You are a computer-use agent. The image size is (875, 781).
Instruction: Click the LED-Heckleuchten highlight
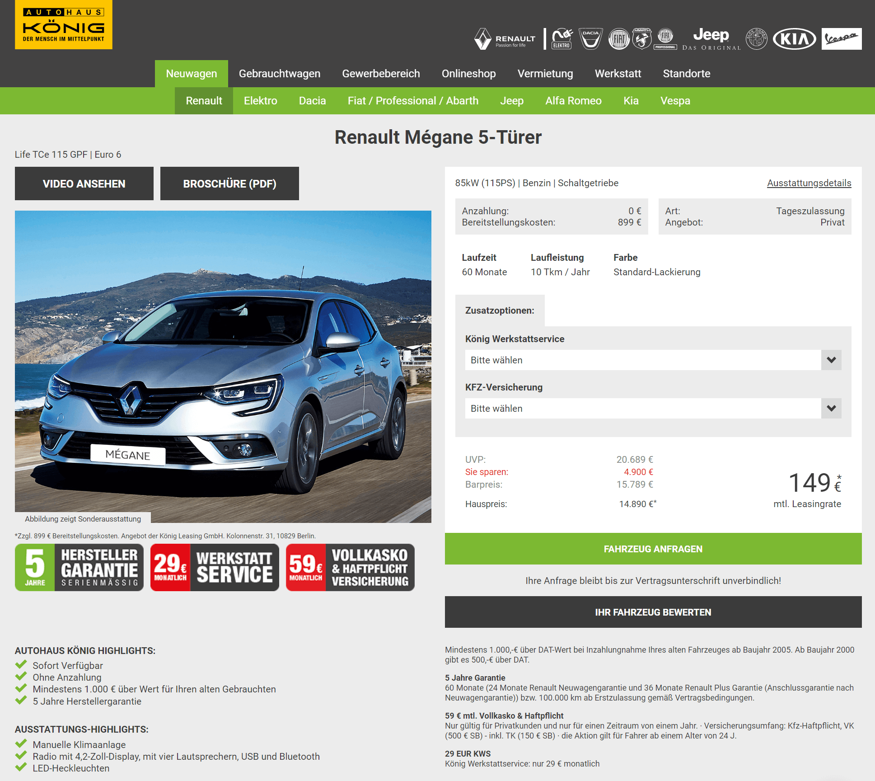point(71,768)
